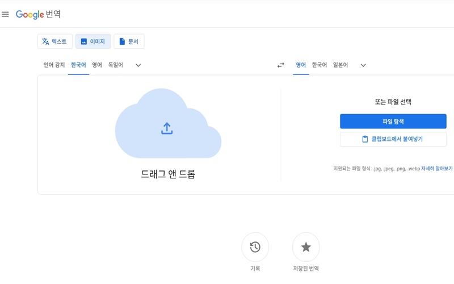Screen dimensions: 454x284
Task: Open the hamburger main menu
Action: point(5,14)
